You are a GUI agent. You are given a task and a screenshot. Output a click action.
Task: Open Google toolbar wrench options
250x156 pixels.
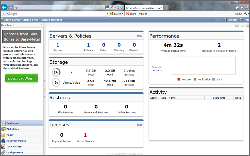[x=245, y=14]
